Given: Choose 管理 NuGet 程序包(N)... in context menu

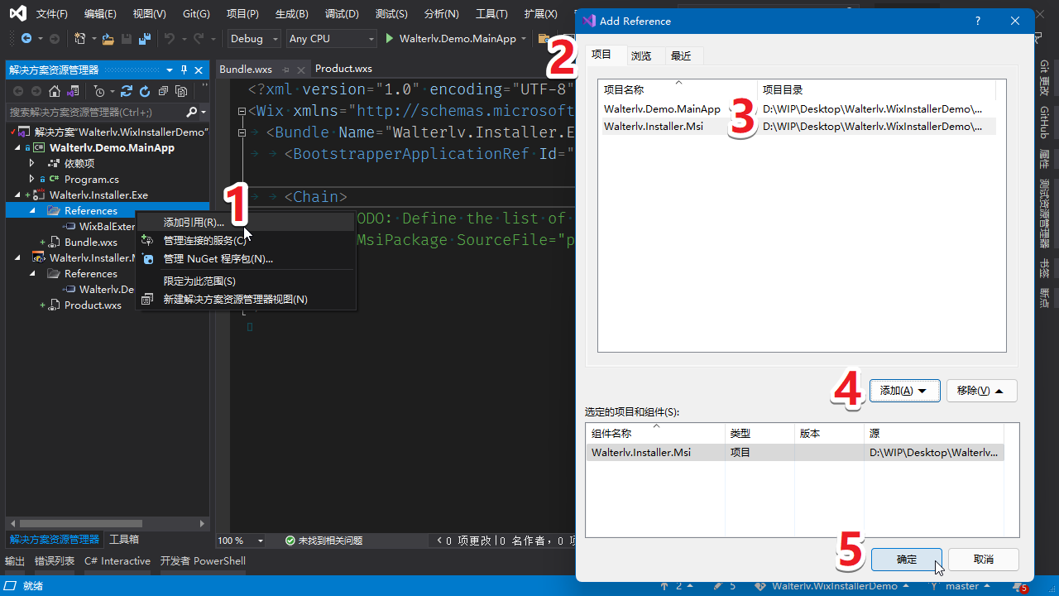Looking at the screenshot, I should pos(246,258).
